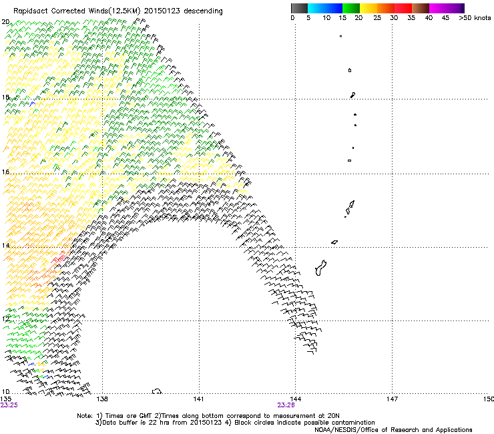The height and width of the screenshot is (434, 494).
Task: Select the blue 5-15 knots color segment
Action: tap(325, 8)
